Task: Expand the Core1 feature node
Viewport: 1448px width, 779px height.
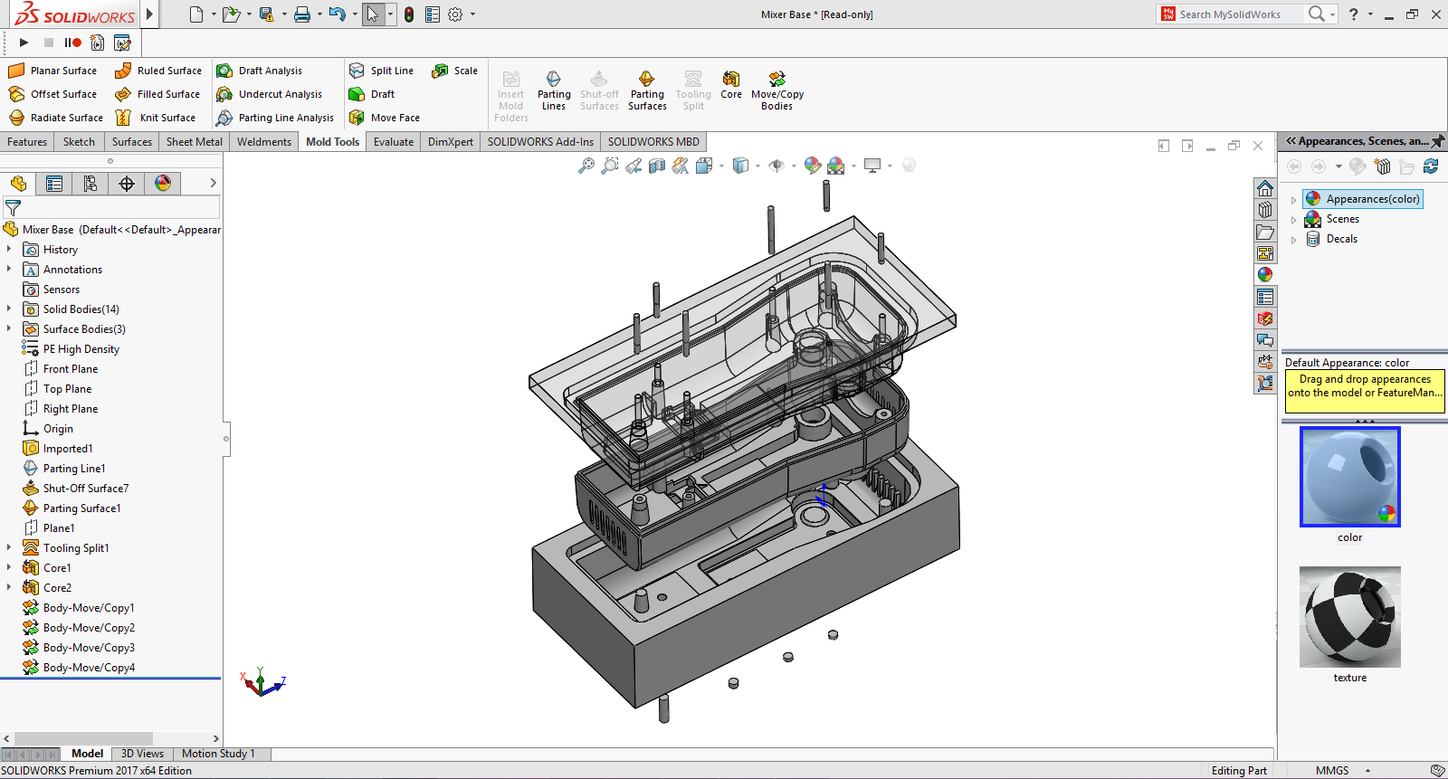Action: (9, 567)
